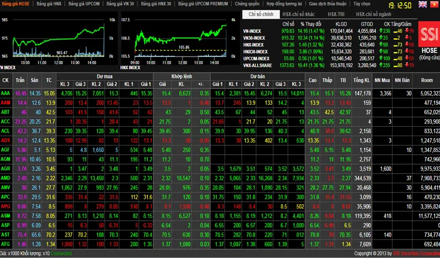The image size is (440, 258).
Task: Click VN-INDEX value 979.63
Action: pos(288,31)
